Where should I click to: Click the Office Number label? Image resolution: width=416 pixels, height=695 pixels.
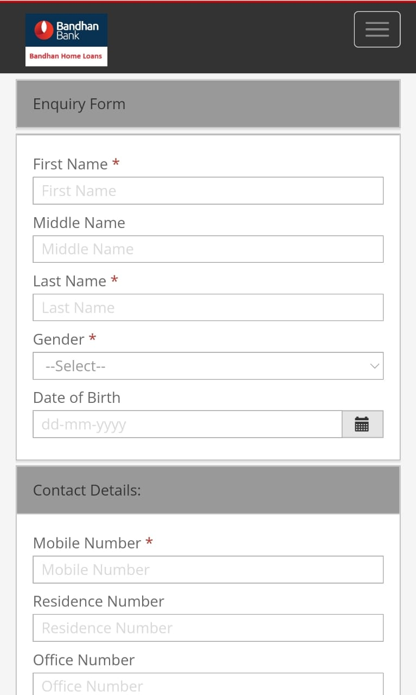pos(84,660)
